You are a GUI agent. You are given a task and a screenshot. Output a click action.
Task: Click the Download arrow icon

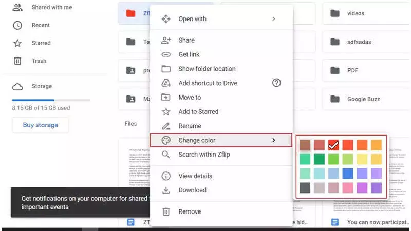tap(166, 190)
